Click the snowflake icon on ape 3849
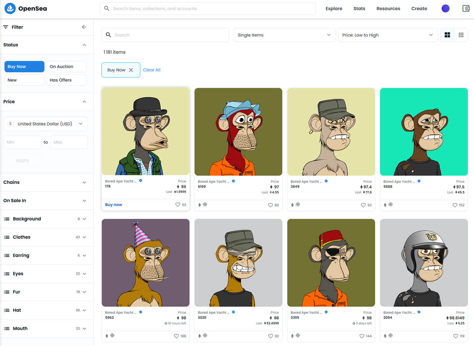This screenshot has height=346, width=474. click(x=298, y=204)
